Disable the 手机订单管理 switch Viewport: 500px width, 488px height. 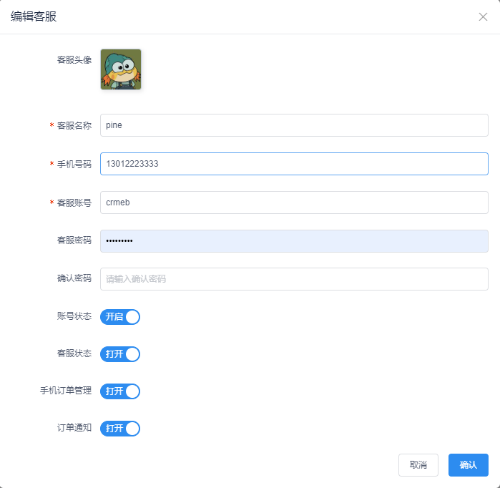[120, 391]
